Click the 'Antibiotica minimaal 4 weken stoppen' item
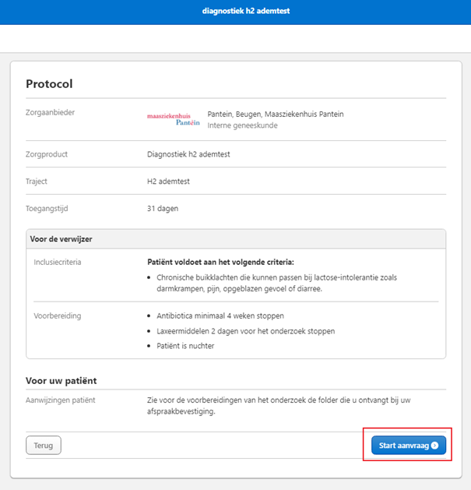471x490 pixels. (220, 316)
